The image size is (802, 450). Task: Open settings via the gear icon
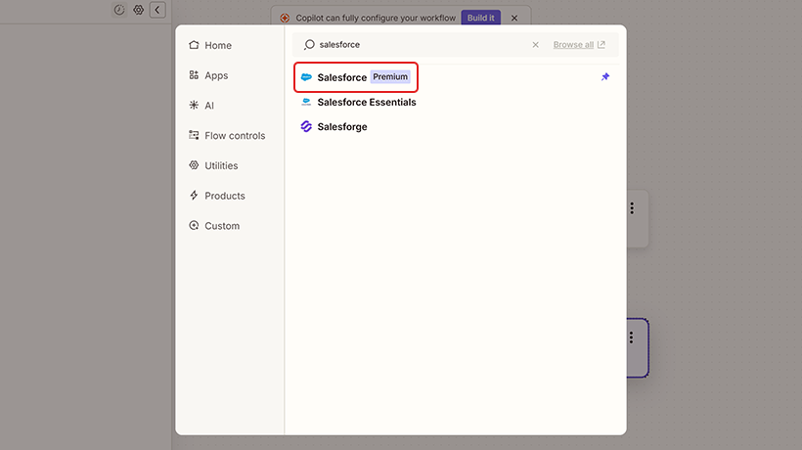coord(138,10)
